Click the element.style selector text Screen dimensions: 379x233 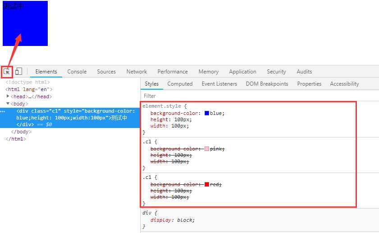[x=161, y=106]
